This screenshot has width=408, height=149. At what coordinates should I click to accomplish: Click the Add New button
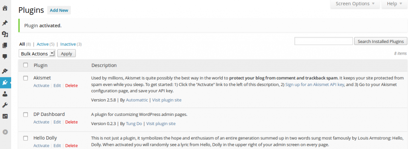point(59,10)
